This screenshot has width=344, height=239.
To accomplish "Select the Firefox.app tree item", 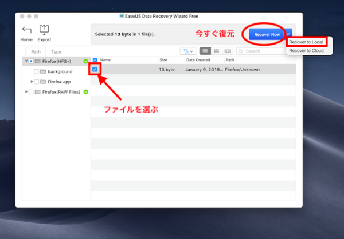I will tap(59, 82).
